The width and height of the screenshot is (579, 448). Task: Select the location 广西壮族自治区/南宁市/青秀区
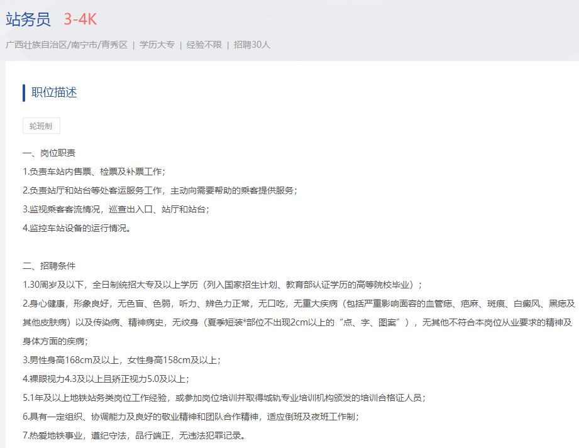click(x=66, y=45)
